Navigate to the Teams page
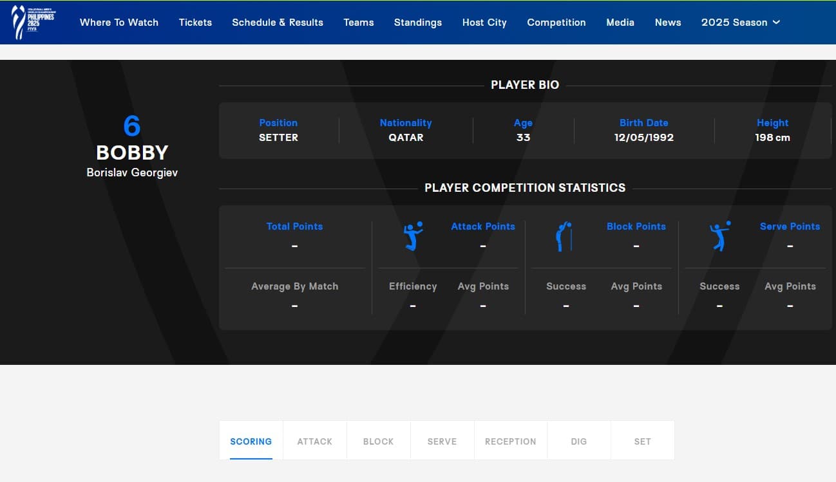Screen dimensions: 836x482 359,22
